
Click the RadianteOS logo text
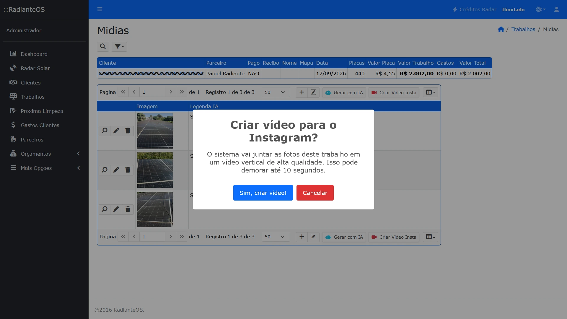point(24,9)
